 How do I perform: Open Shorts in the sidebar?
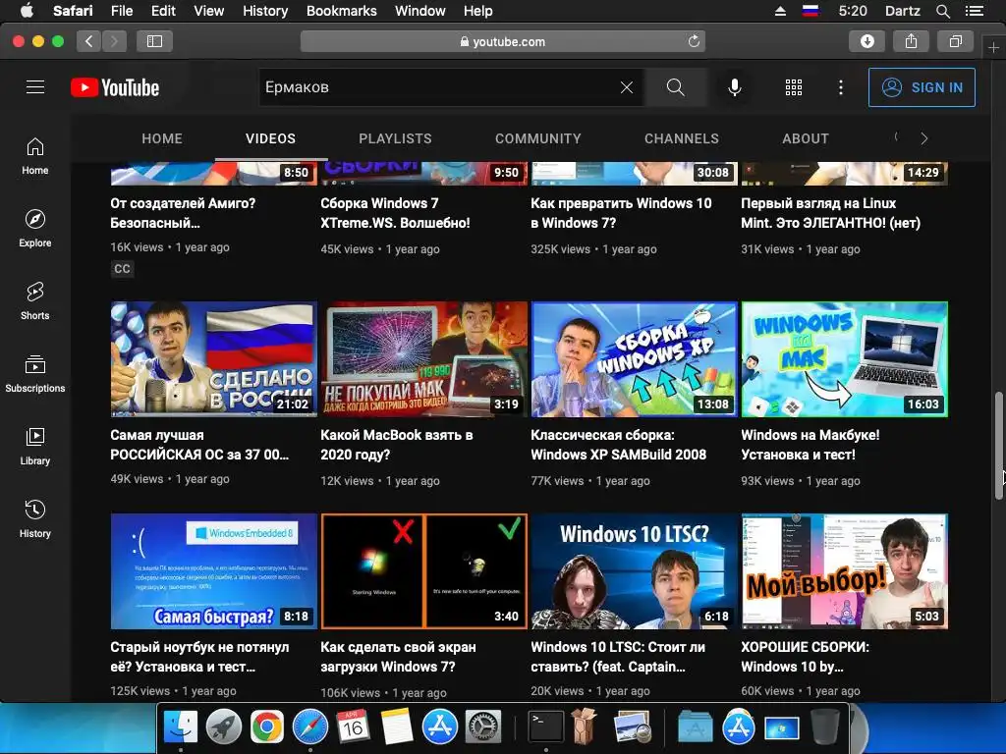point(35,300)
